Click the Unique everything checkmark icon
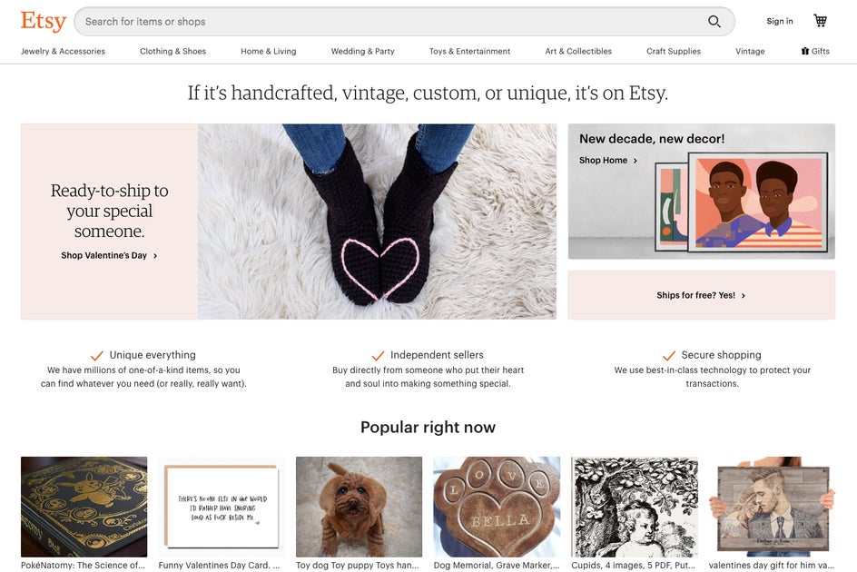The image size is (857, 572). tap(97, 355)
